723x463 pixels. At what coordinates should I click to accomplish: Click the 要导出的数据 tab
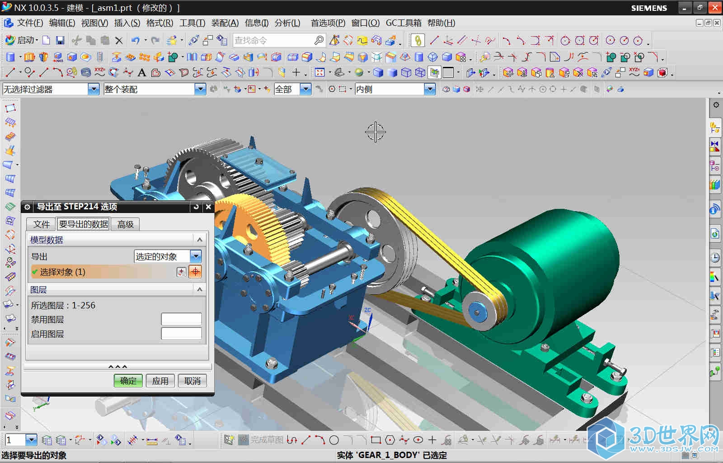[84, 224]
